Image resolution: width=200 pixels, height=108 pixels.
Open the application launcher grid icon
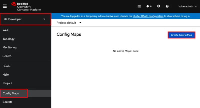coord(139,6)
